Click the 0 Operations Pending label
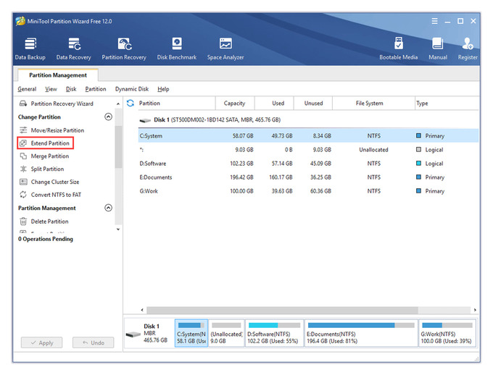 tap(46, 239)
